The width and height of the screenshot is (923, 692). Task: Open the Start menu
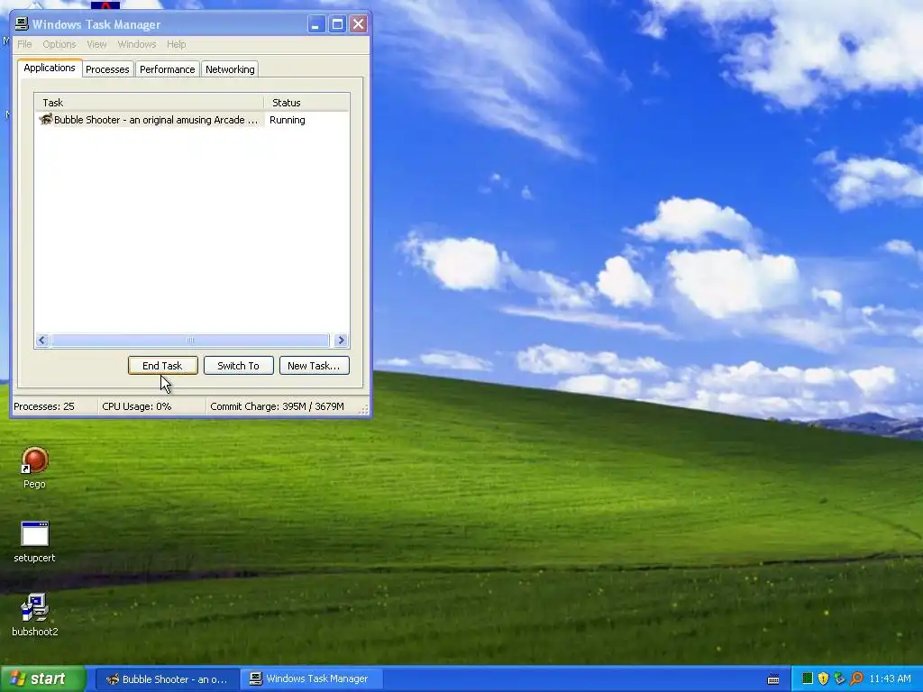click(43, 678)
